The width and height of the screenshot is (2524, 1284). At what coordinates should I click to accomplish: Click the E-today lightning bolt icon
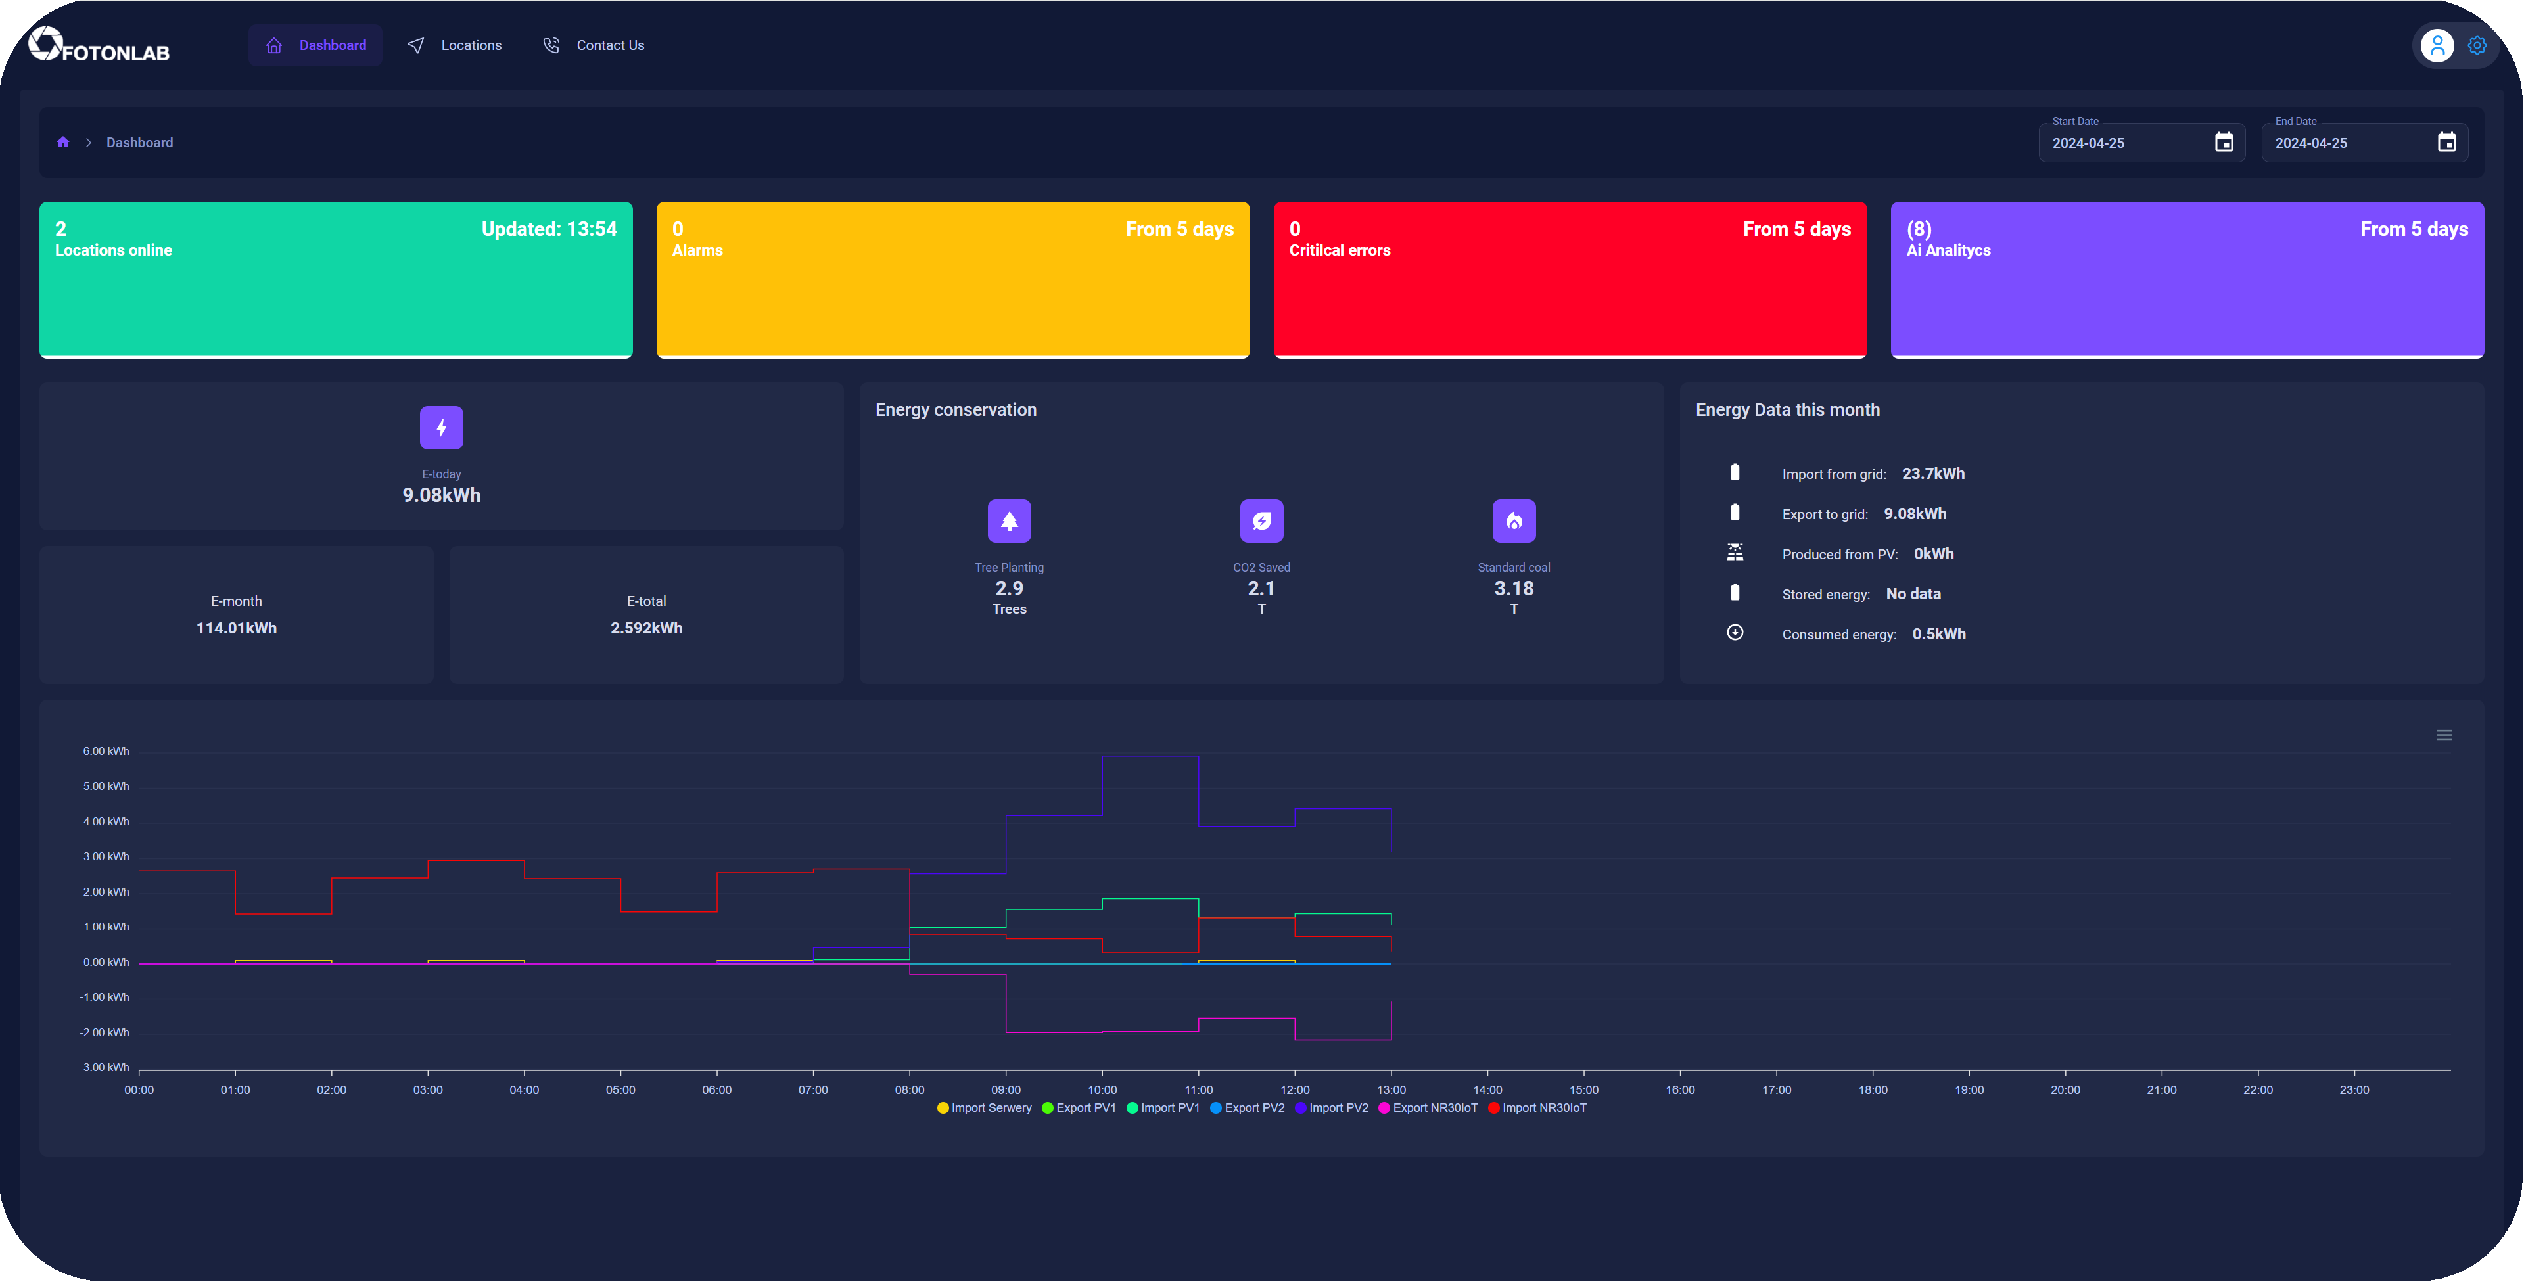[442, 428]
